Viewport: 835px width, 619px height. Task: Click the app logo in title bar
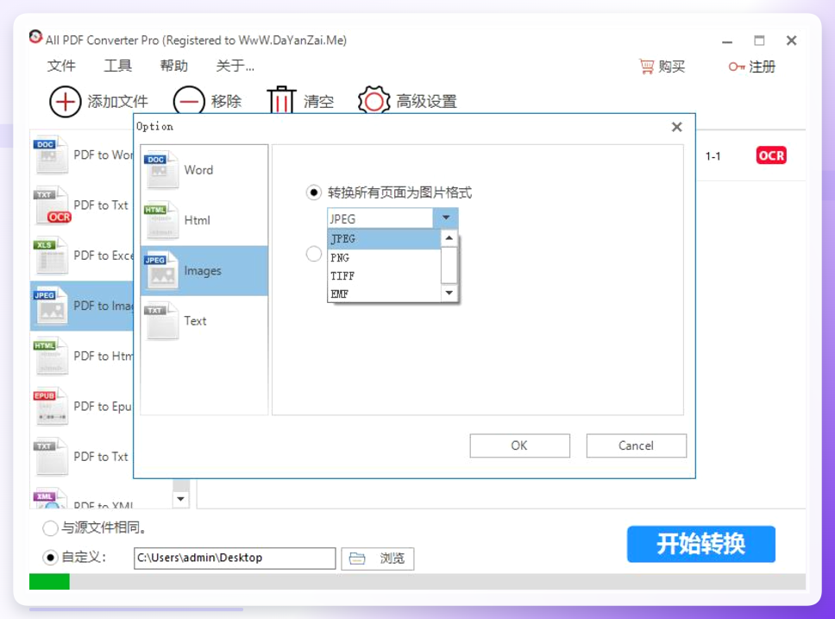(35, 37)
